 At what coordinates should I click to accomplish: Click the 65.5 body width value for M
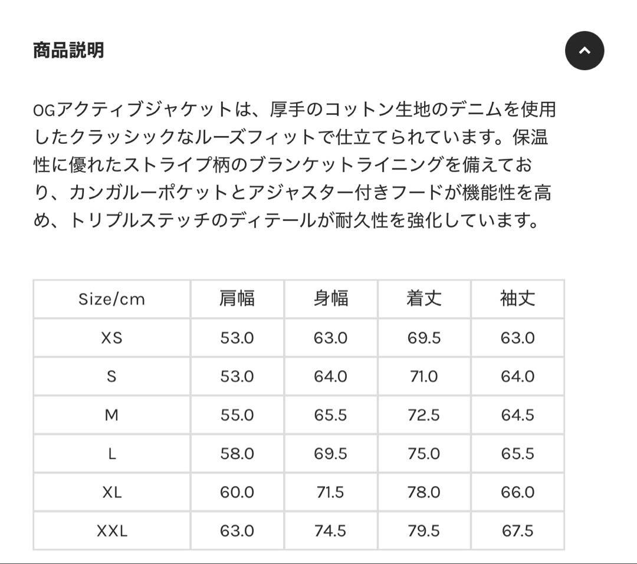pyautogui.click(x=330, y=415)
